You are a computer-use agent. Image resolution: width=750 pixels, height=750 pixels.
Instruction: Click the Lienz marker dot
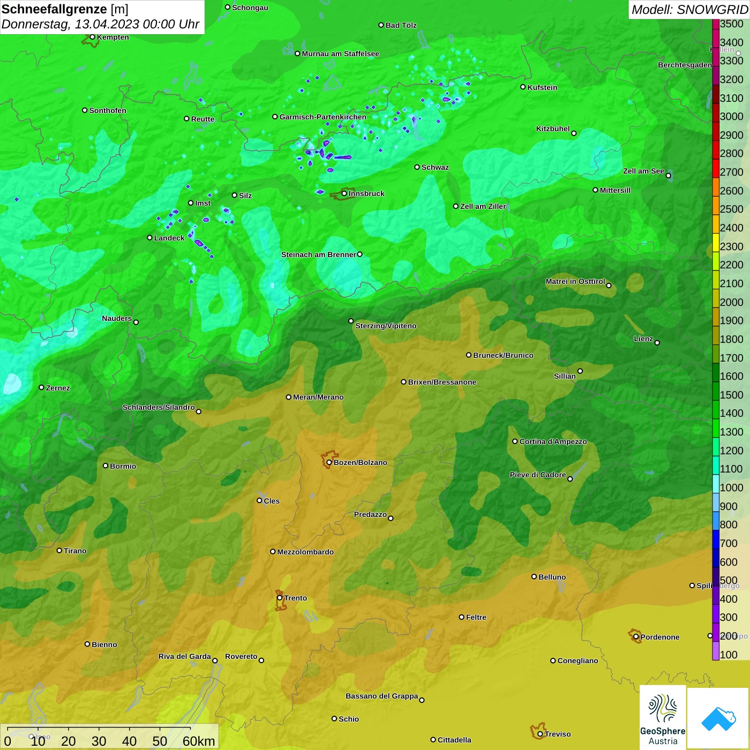point(657,343)
